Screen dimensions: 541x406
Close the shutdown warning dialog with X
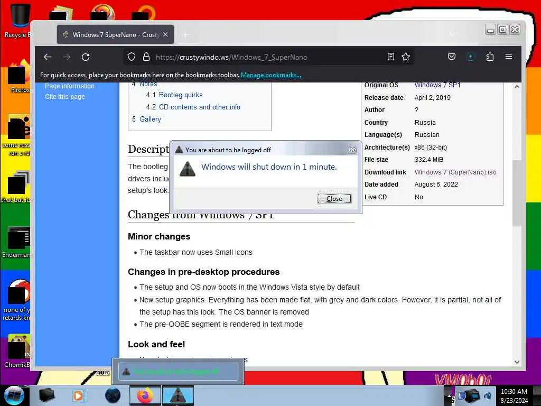(352, 150)
